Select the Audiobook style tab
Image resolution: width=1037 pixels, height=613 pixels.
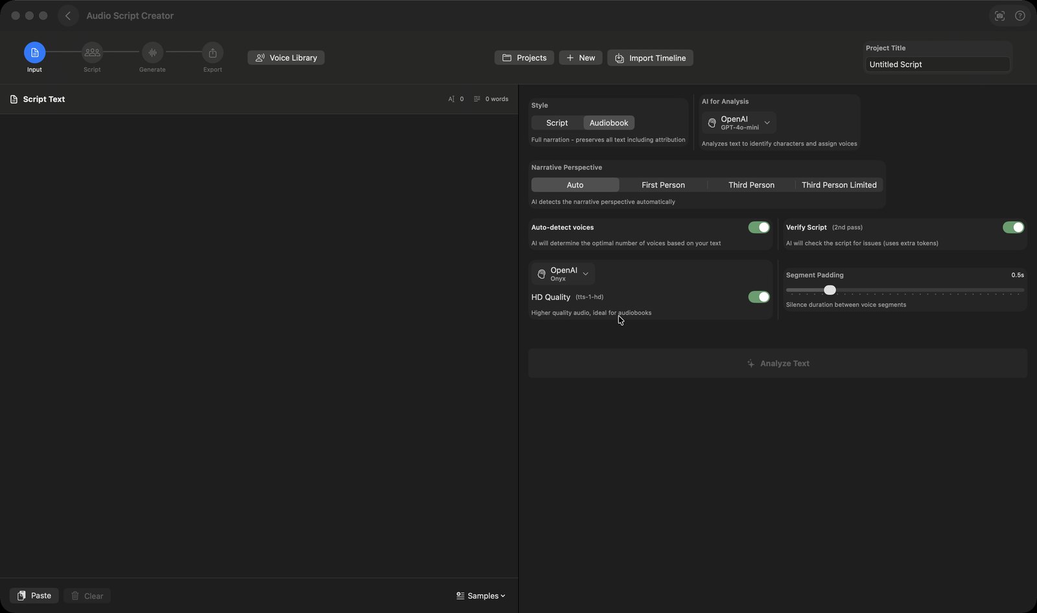pyautogui.click(x=609, y=122)
